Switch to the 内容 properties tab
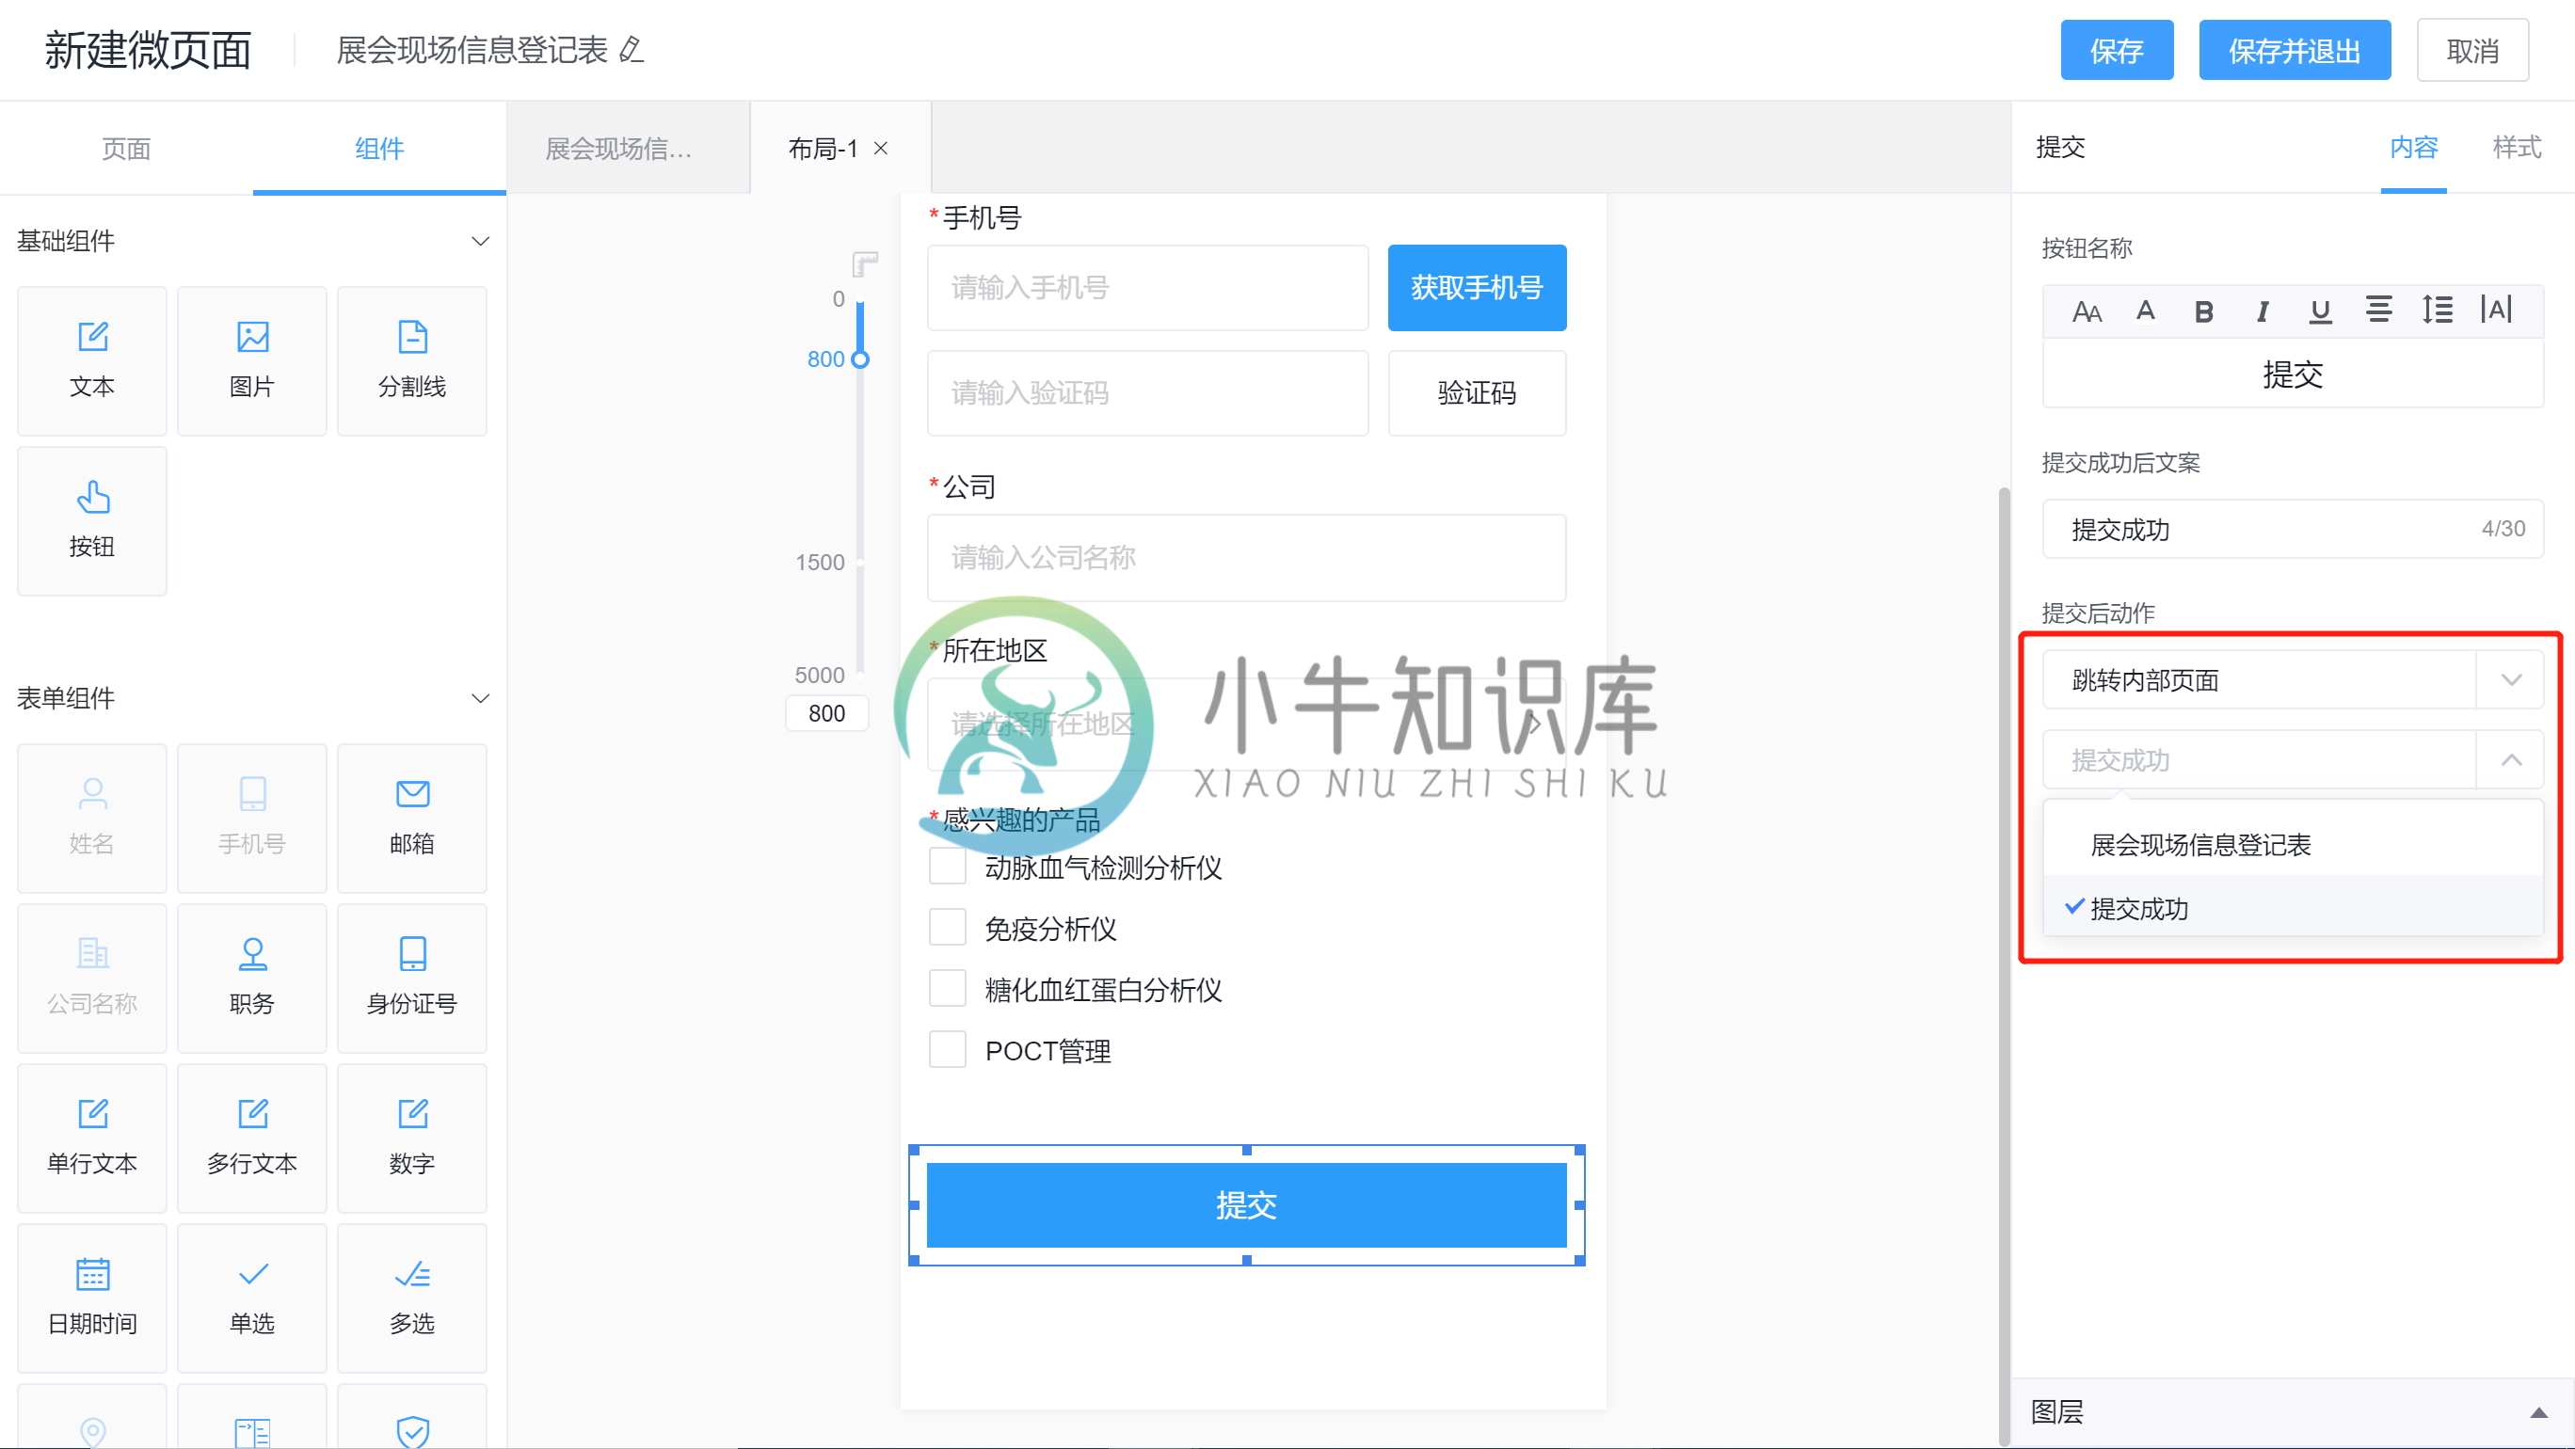The width and height of the screenshot is (2575, 1449). [x=2413, y=148]
